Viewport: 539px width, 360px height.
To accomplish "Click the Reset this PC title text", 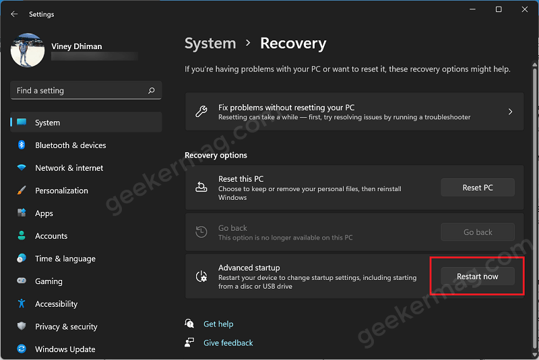I will (241, 179).
